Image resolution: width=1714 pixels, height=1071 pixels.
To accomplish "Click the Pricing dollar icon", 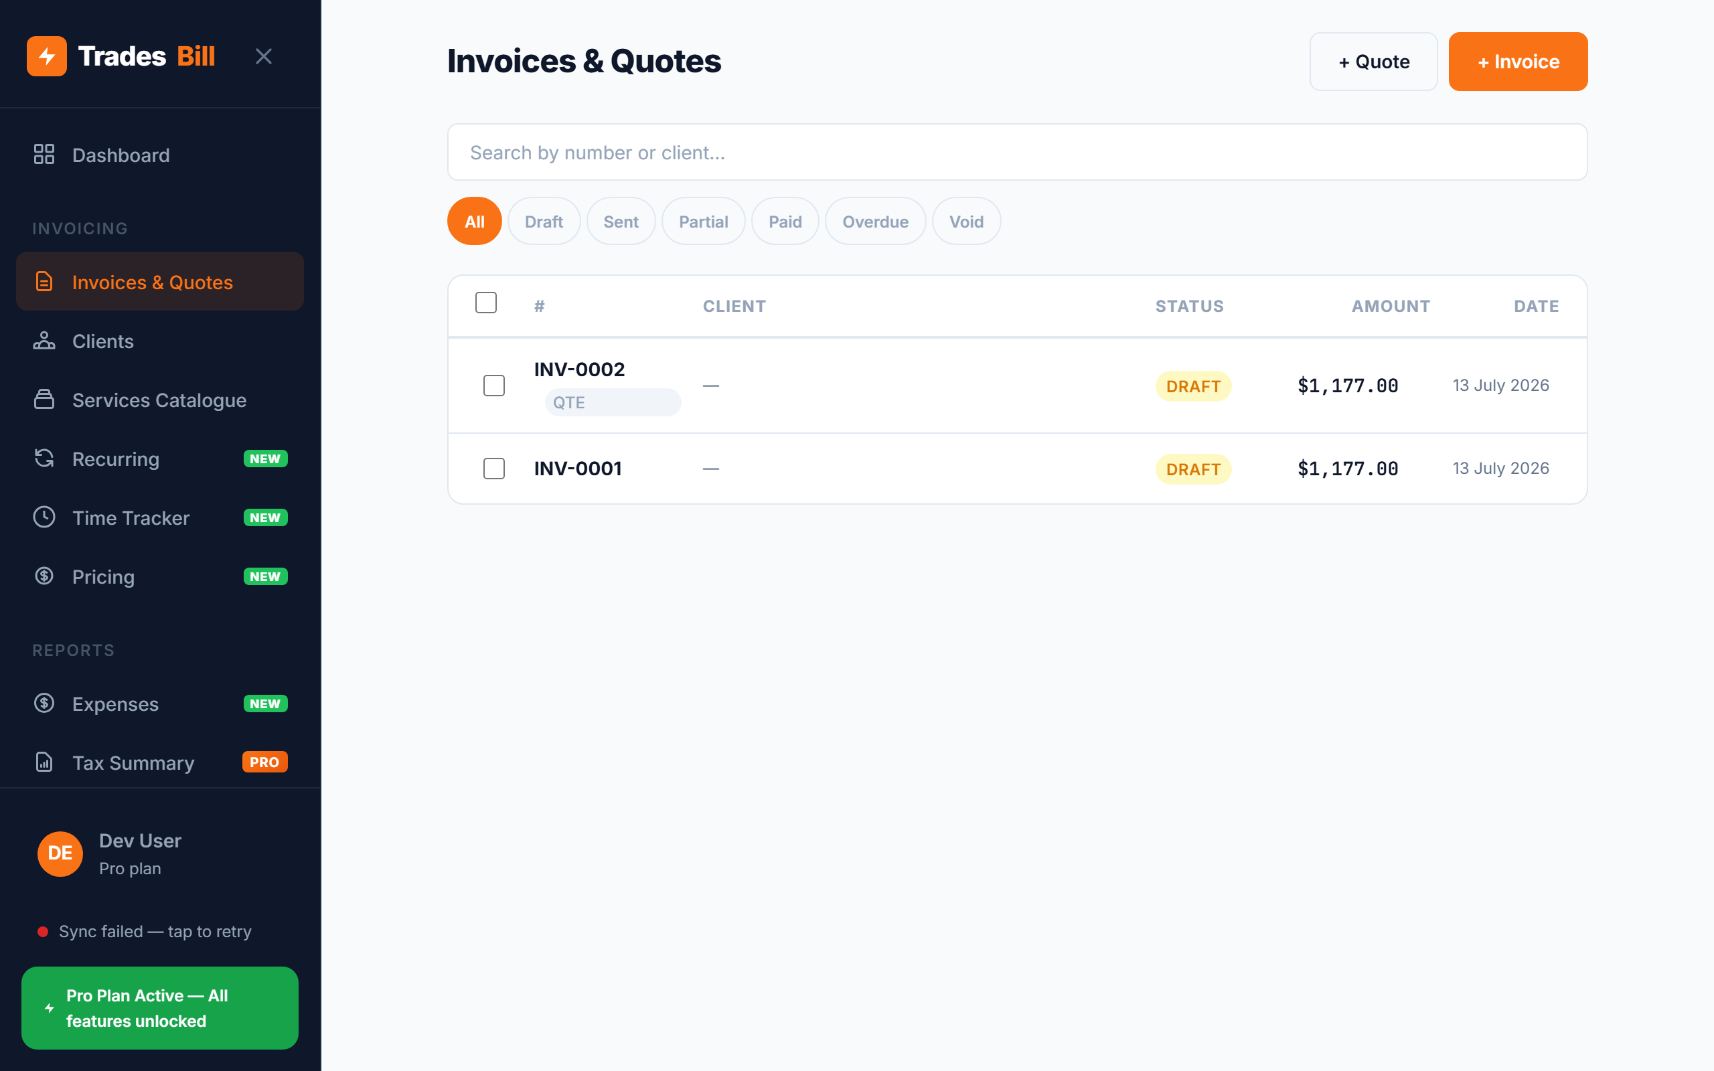I will (44, 576).
